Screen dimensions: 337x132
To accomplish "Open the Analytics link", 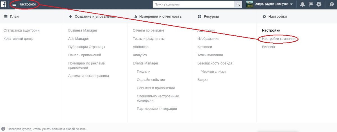I will 140,55.
